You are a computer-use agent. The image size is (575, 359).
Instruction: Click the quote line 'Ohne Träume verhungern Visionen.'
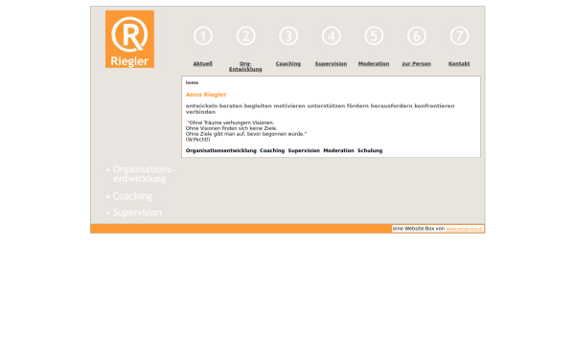click(x=231, y=123)
